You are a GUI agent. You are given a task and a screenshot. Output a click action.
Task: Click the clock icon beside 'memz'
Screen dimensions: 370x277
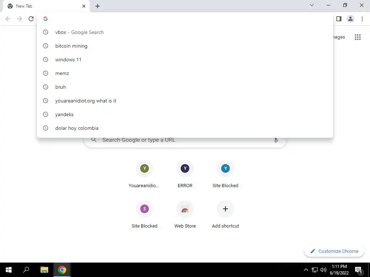[x=46, y=73]
